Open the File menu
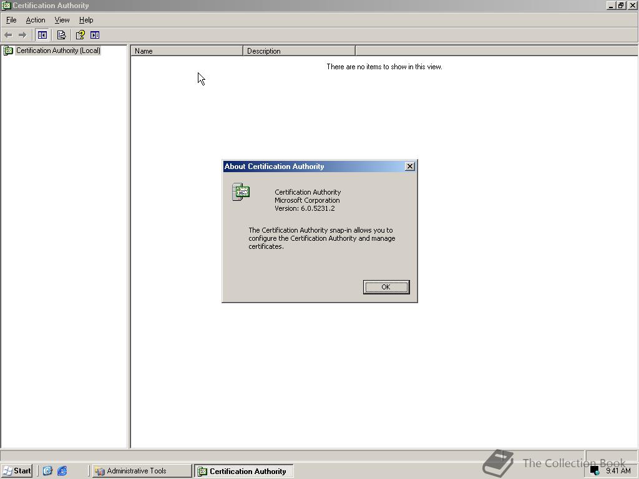Viewport: 639px width, 479px height. 11,20
